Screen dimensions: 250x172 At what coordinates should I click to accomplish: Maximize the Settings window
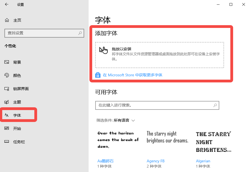[x=231, y=4]
